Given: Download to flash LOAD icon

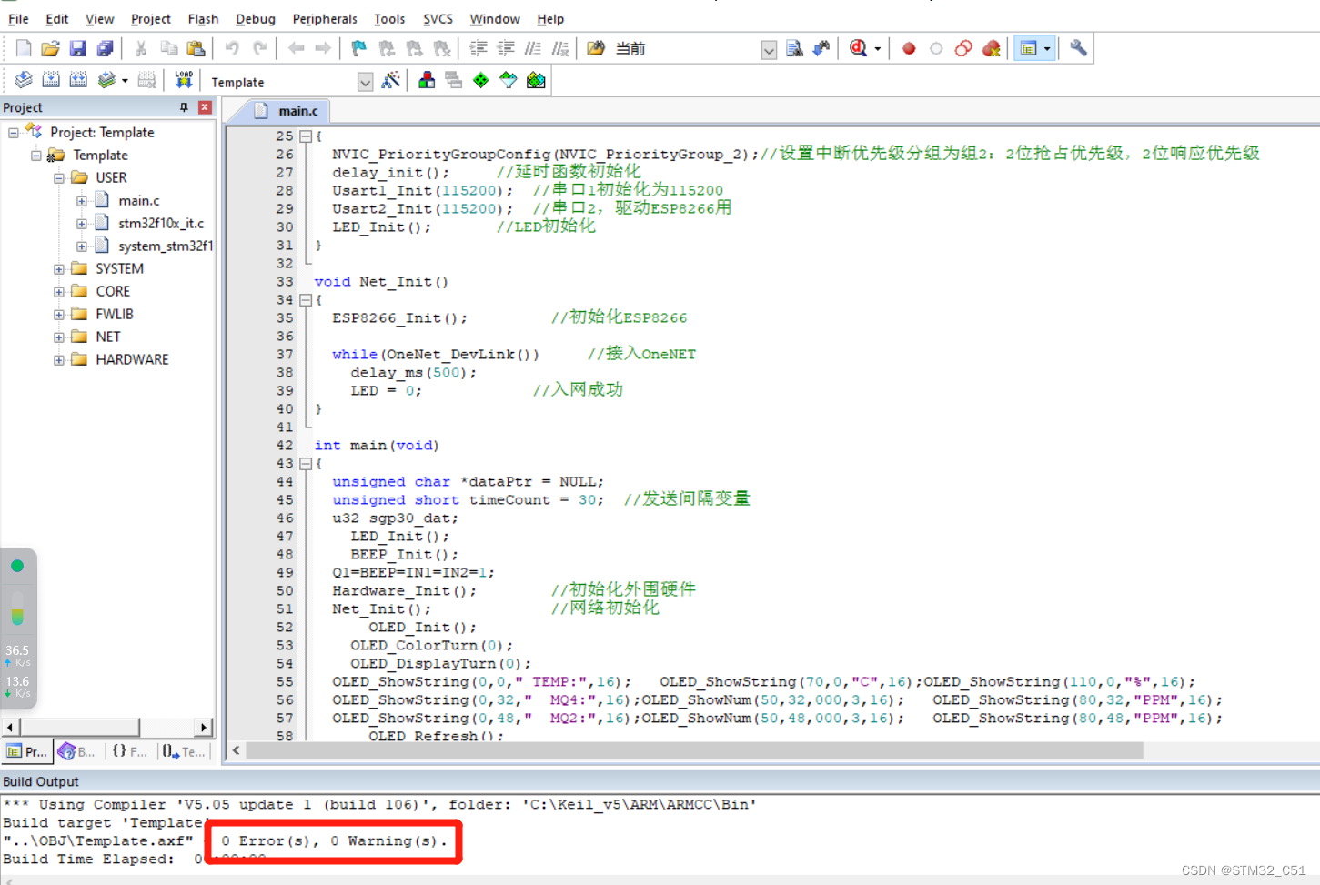Looking at the screenshot, I should pos(184,80).
